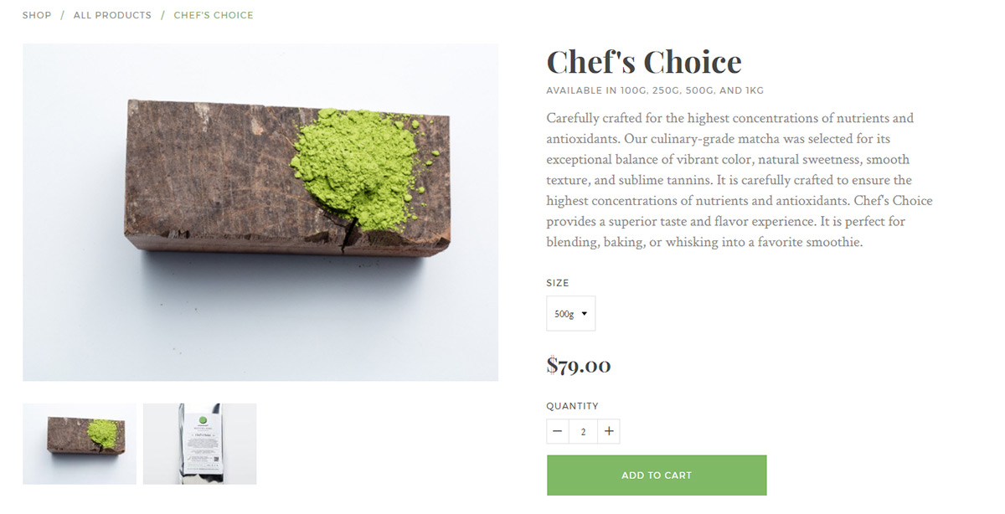Image resolution: width=1005 pixels, height=514 pixels.
Task: Decrease quantity with the minus icon
Action: [558, 432]
